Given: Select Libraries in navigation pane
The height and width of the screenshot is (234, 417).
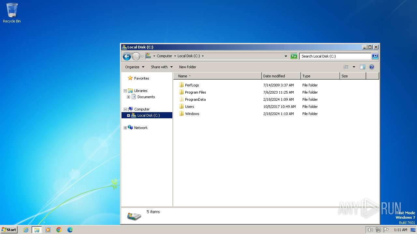Looking at the screenshot, I should pos(141,91).
